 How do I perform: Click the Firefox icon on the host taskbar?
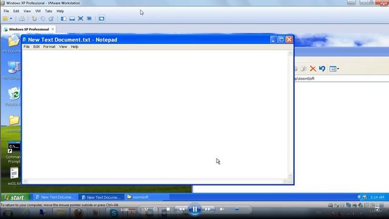(78, 213)
